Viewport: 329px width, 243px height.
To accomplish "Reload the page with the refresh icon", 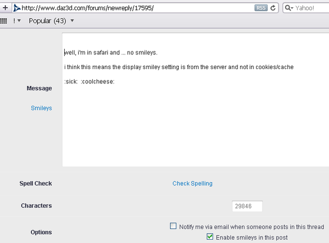I will point(273,8).
